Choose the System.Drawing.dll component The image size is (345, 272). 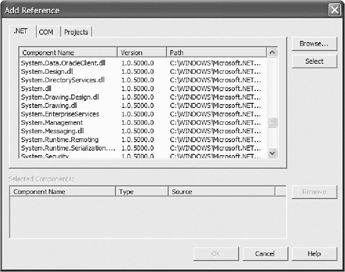coord(49,105)
